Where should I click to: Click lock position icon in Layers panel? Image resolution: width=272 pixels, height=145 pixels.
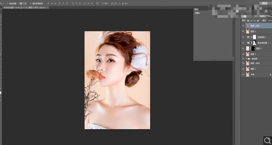tap(255, 20)
